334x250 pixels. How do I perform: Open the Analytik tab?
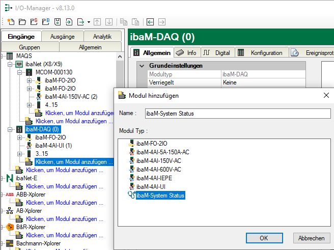coord(102,37)
